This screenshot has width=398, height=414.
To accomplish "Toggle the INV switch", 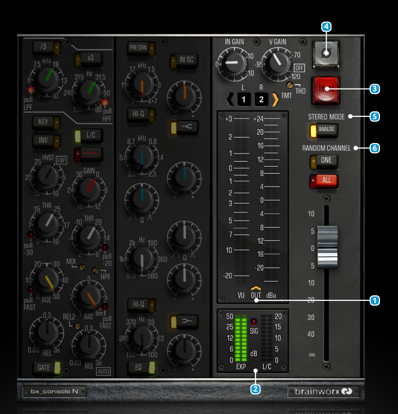I will coord(47,141).
